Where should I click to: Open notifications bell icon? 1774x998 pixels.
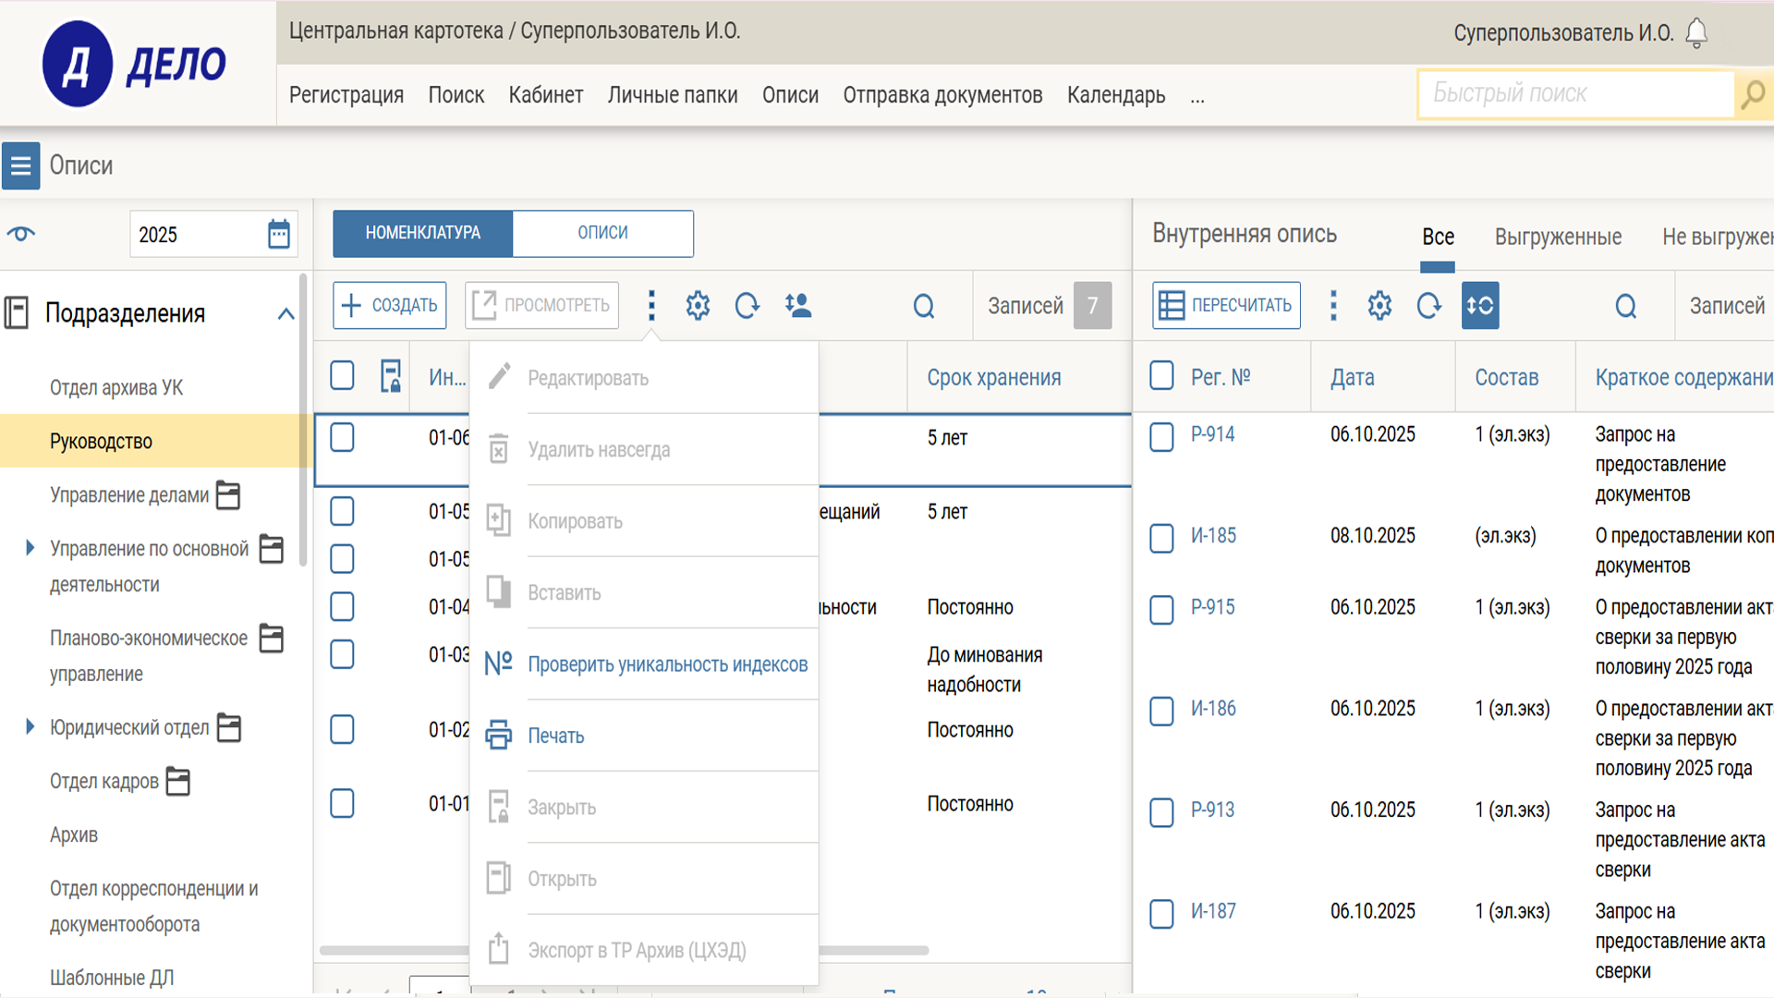(1696, 33)
